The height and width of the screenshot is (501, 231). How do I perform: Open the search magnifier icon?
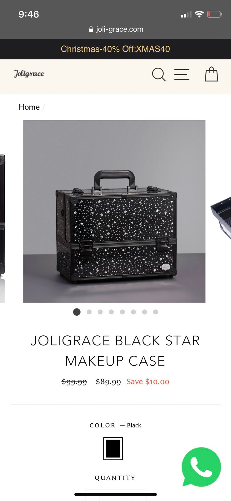(x=158, y=75)
